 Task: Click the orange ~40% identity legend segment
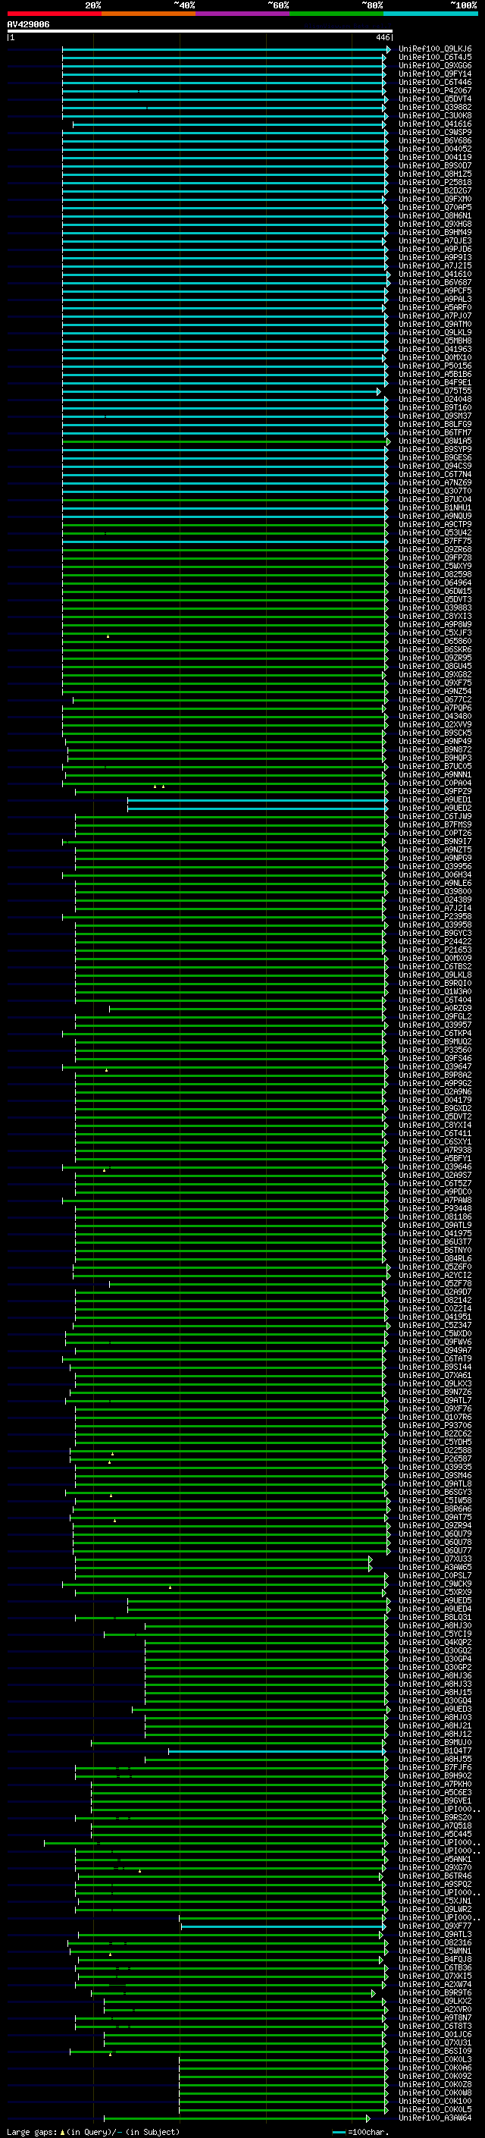click(x=149, y=14)
